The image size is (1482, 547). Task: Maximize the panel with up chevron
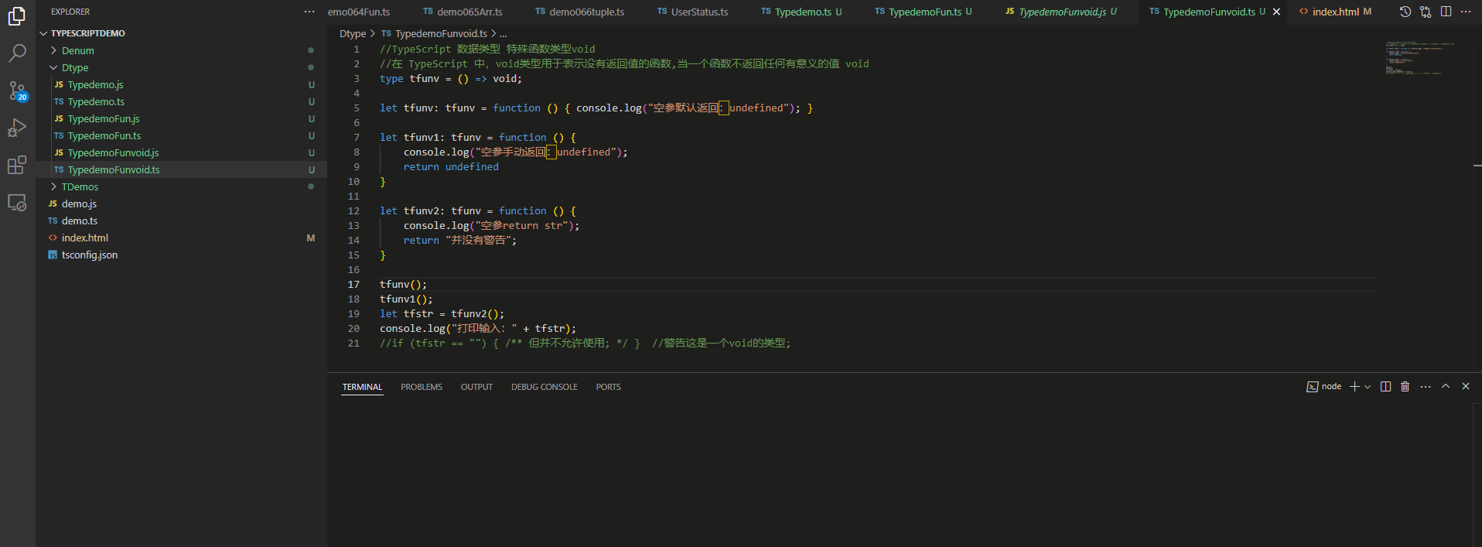tap(1446, 387)
